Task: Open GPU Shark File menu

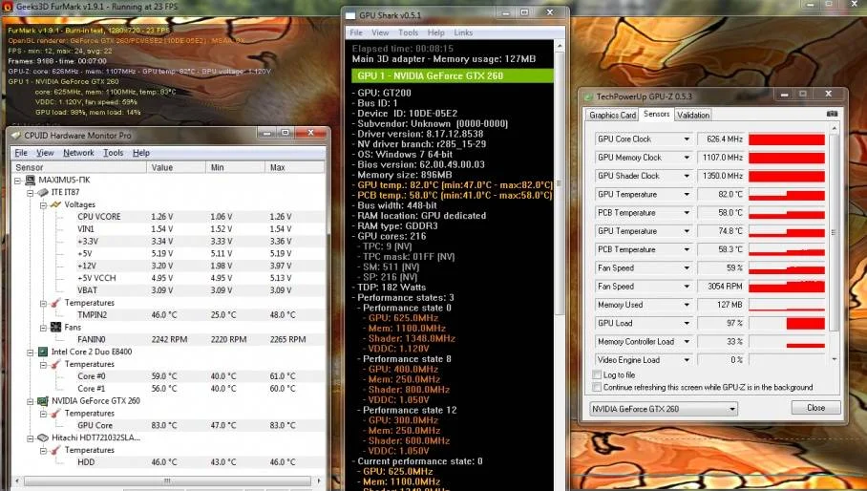Action: tap(356, 32)
